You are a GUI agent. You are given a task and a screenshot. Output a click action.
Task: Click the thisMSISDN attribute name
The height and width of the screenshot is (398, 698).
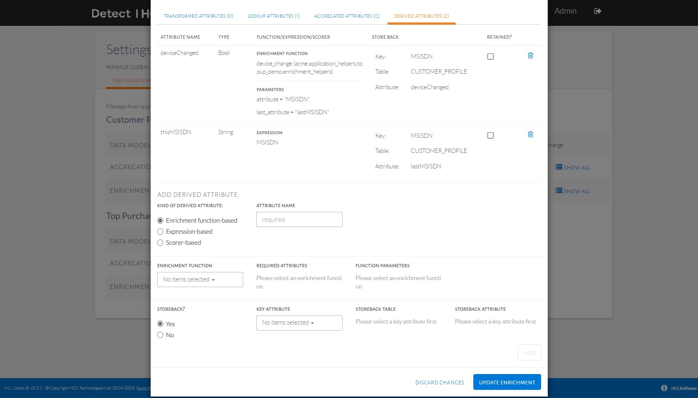pos(176,132)
